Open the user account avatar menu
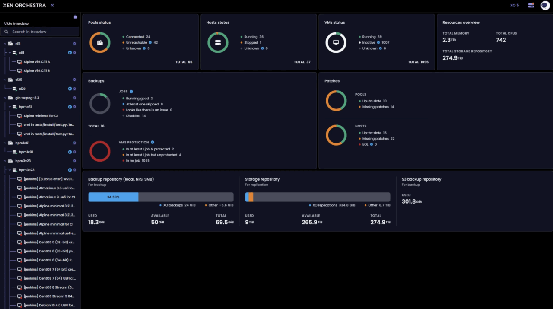The image size is (553, 309). pyautogui.click(x=545, y=6)
